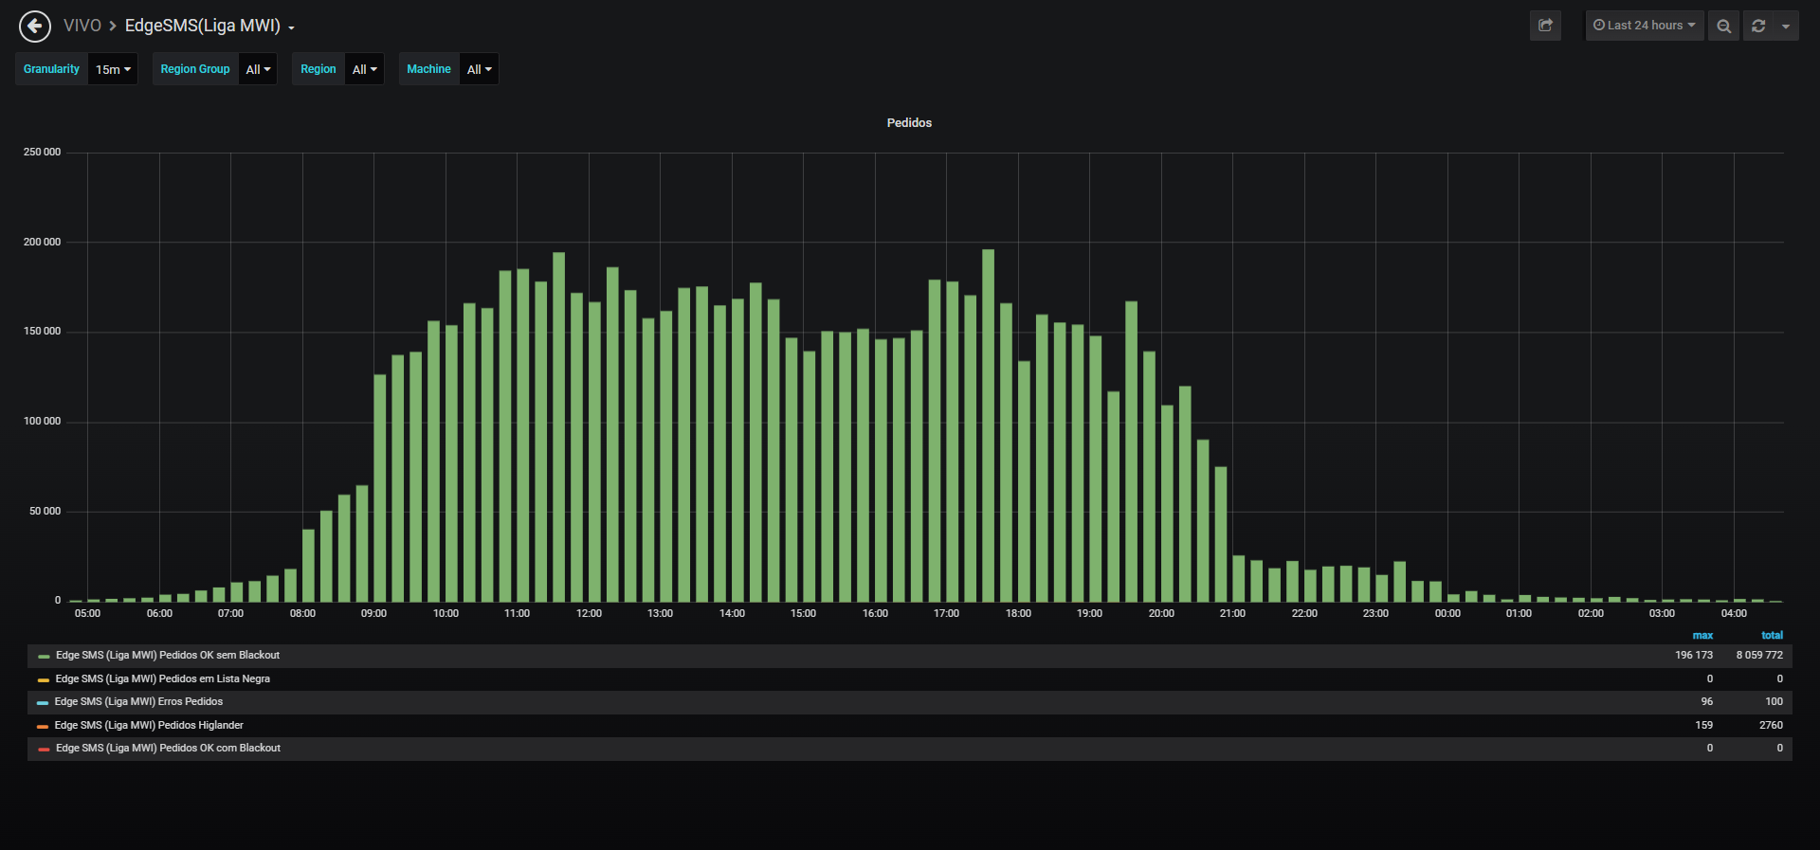Click the 196 173 max value
This screenshot has height=850, width=1820.
click(x=1694, y=656)
